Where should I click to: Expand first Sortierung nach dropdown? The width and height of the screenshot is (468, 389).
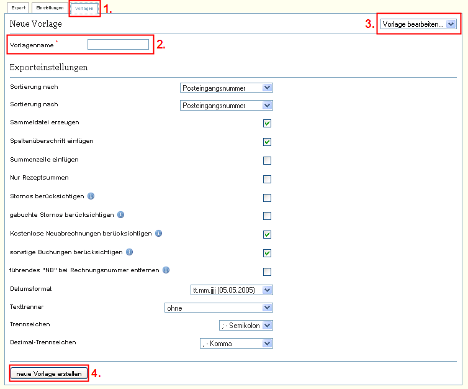pos(227,88)
